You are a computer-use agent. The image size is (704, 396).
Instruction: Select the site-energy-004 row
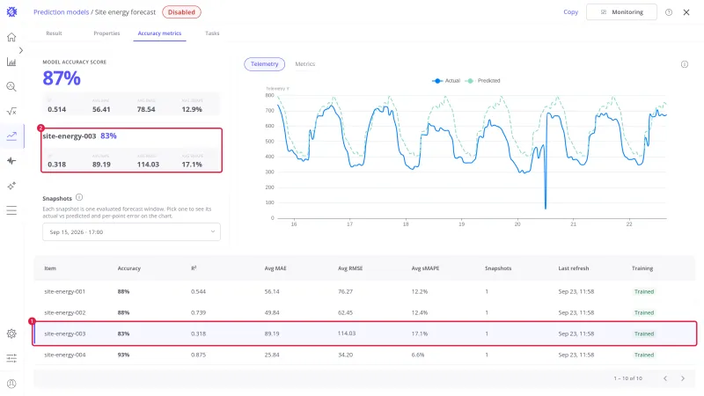coord(364,355)
